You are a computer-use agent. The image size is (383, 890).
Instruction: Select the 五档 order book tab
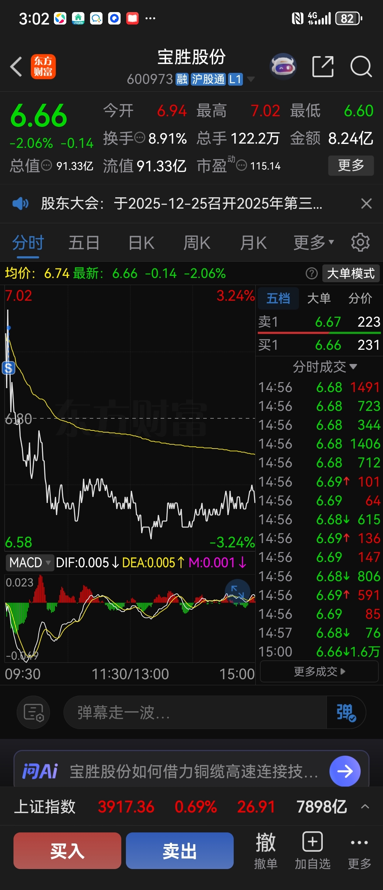(x=278, y=298)
